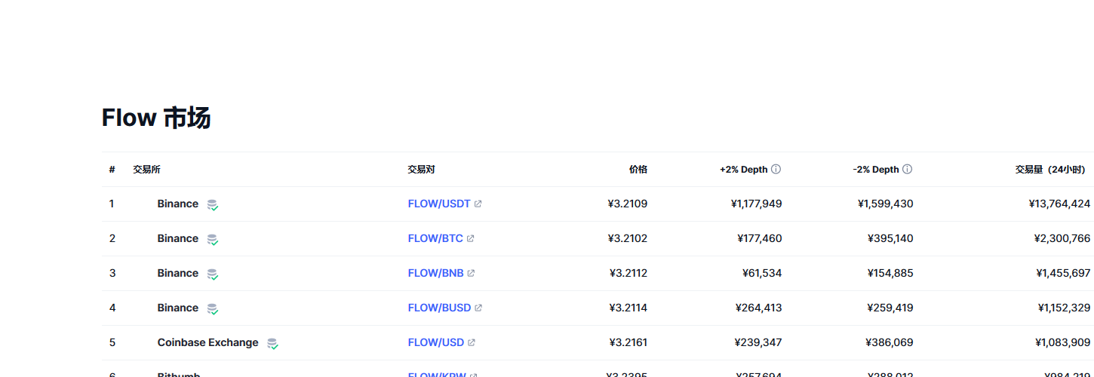Click the verified reserves icon in row 1
Screen dimensions: 1094x377
click(213, 204)
